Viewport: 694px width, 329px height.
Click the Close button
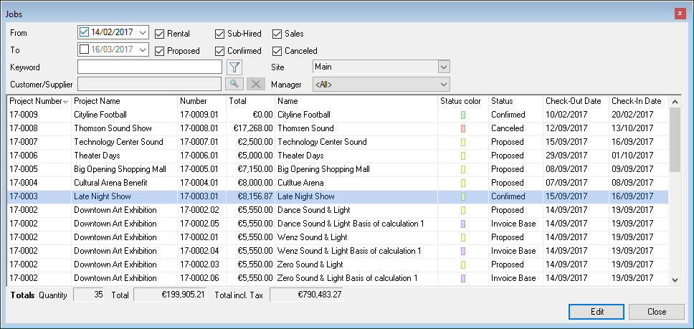pos(657,312)
